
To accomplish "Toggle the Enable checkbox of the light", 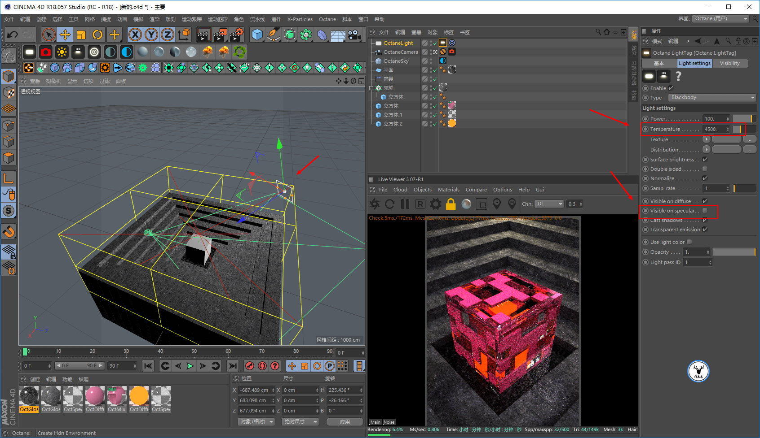I will coord(671,88).
